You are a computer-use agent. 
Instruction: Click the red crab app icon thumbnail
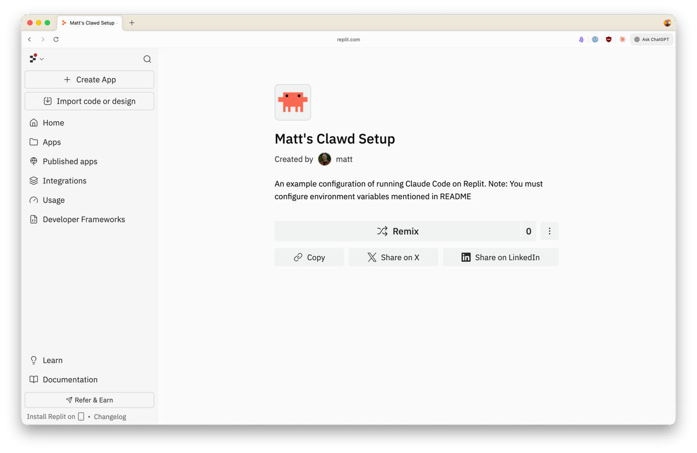tap(293, 102)
